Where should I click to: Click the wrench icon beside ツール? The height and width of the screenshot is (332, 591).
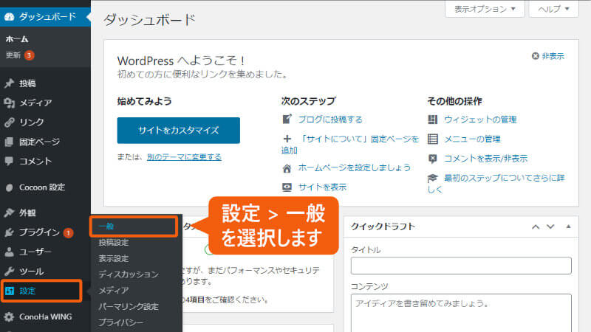(9, 272)
